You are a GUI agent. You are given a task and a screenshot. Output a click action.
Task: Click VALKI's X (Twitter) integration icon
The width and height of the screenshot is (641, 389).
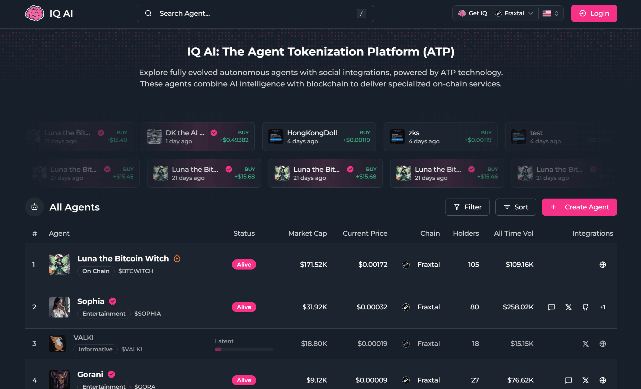pos(585,343)
